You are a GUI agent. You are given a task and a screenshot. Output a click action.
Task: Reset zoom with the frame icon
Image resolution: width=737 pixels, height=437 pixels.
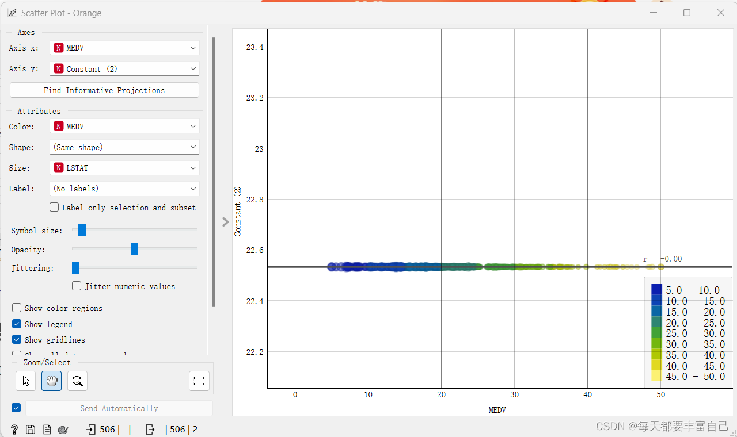199,381
